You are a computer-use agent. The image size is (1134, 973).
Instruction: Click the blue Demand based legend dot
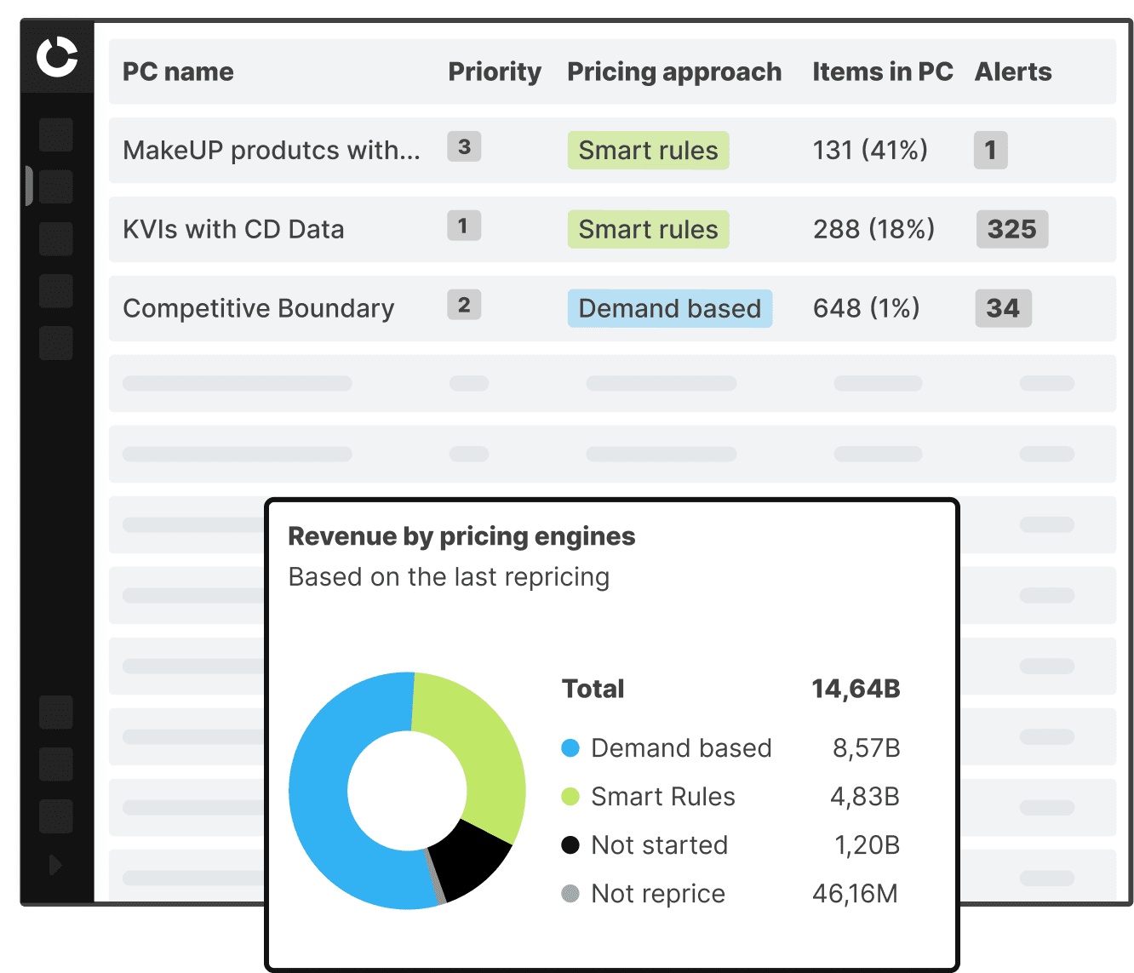tap(569, 748)
